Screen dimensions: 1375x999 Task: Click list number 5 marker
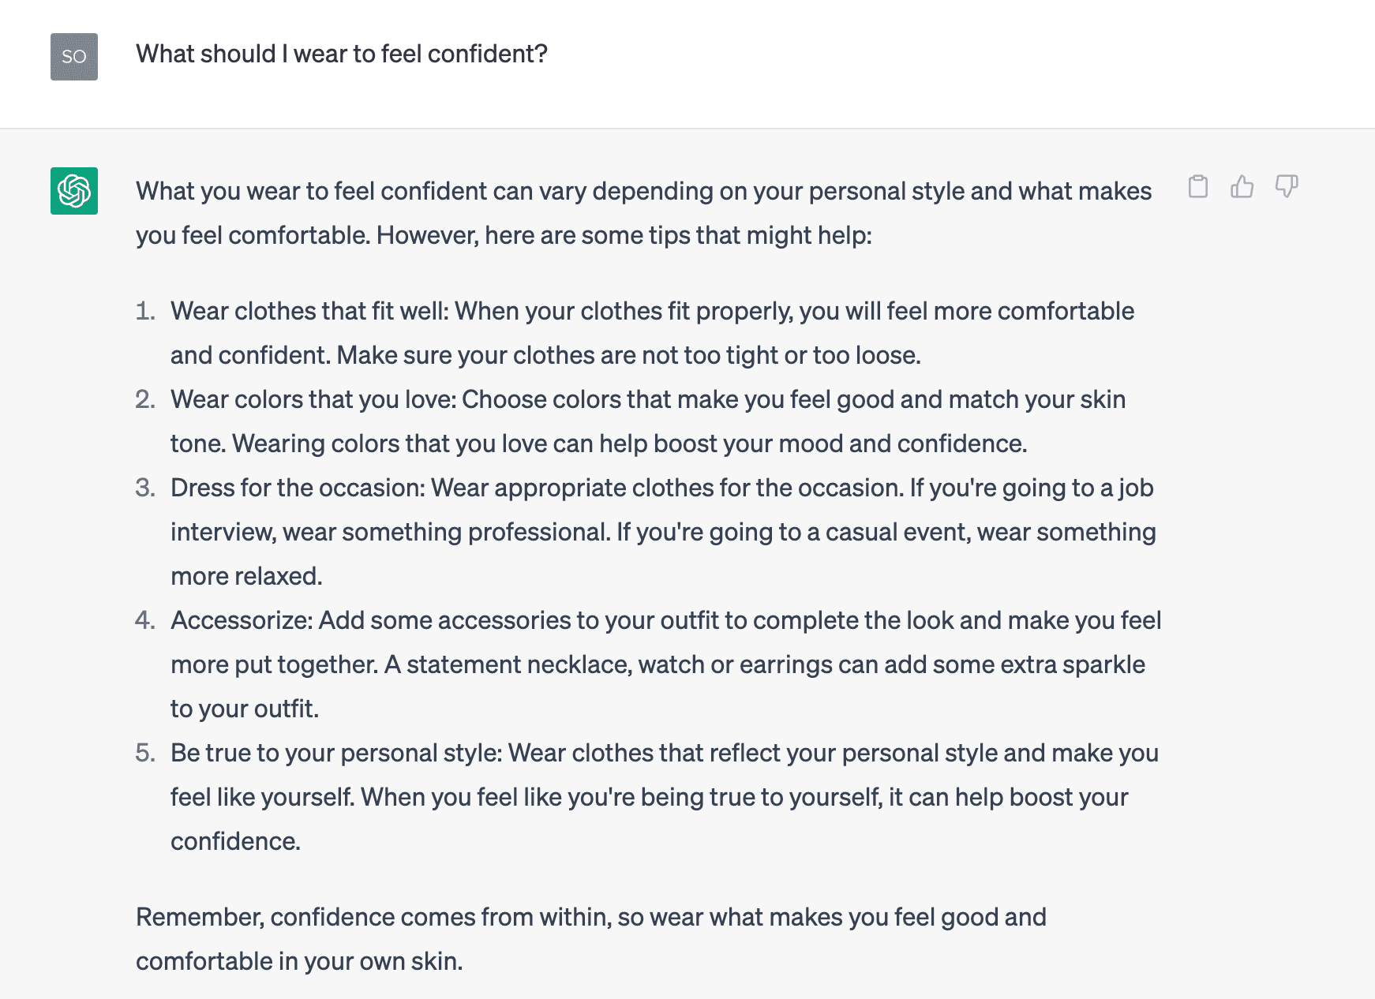(x=145, y=753)
